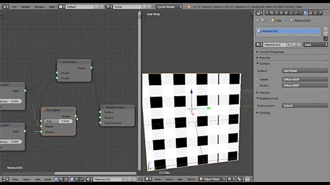Open Particles properties tab
Viewport: 330px width, 185px height.
(x=315, y=13)
